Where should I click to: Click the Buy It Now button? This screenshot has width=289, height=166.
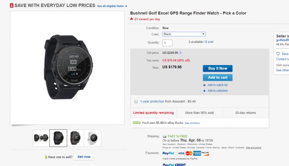point(217,68)
